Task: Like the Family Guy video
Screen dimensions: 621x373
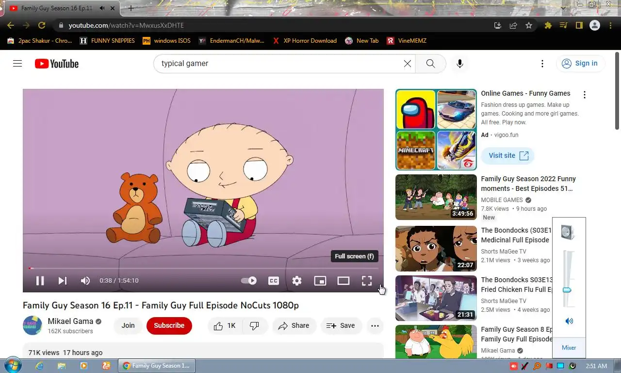Action: coord(225,326)
